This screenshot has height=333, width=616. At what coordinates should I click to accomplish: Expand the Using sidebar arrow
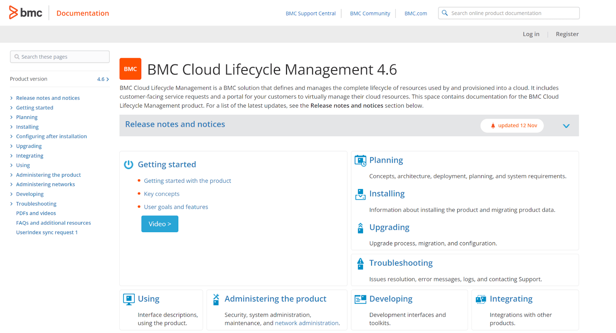12,165
